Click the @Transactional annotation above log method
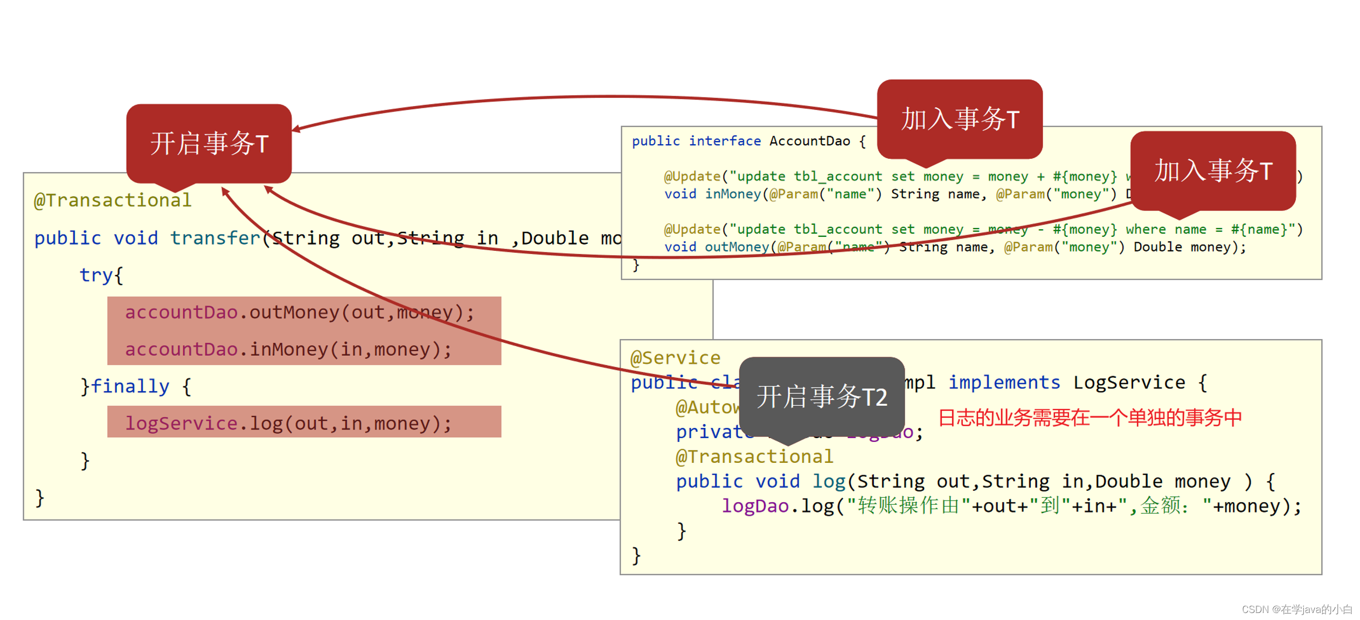The width and height of the screenshot is (1360, 620). coord(754,457)
